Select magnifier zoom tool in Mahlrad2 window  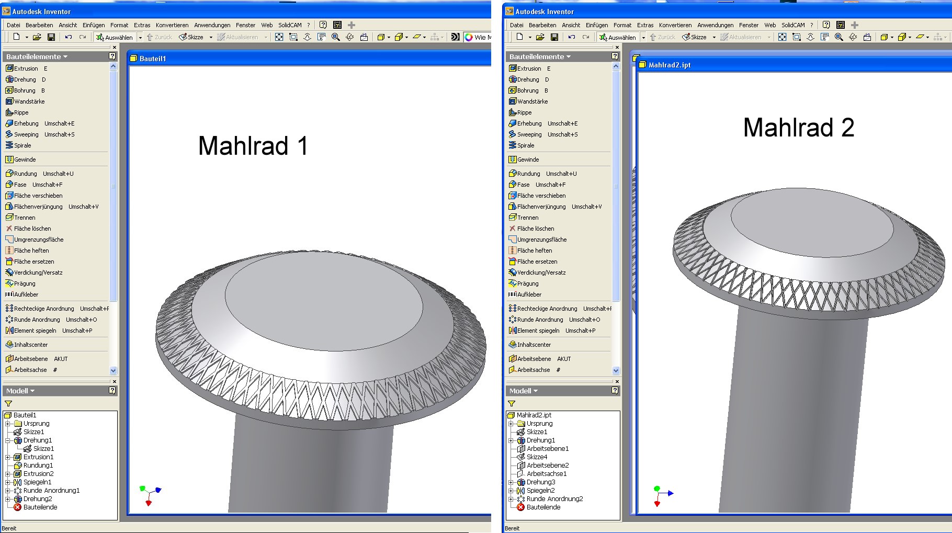click(839, 37)
